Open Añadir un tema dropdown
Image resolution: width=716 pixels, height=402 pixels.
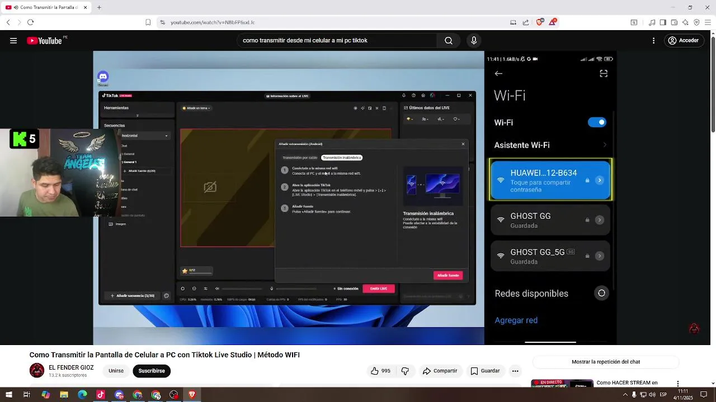click(x=196, y=108)
